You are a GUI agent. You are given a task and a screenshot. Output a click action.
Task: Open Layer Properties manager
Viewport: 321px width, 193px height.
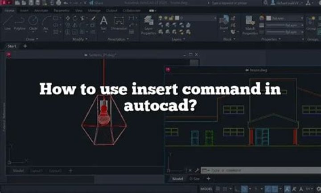[148, 25]
